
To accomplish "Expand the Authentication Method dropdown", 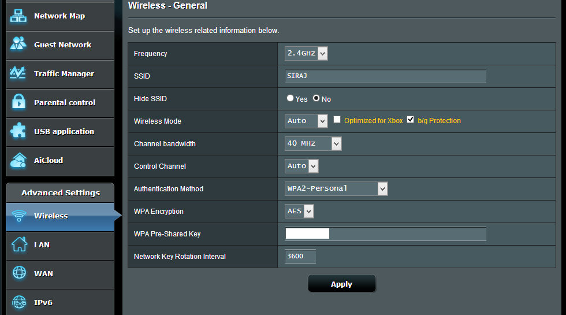I will click(336, 188).
